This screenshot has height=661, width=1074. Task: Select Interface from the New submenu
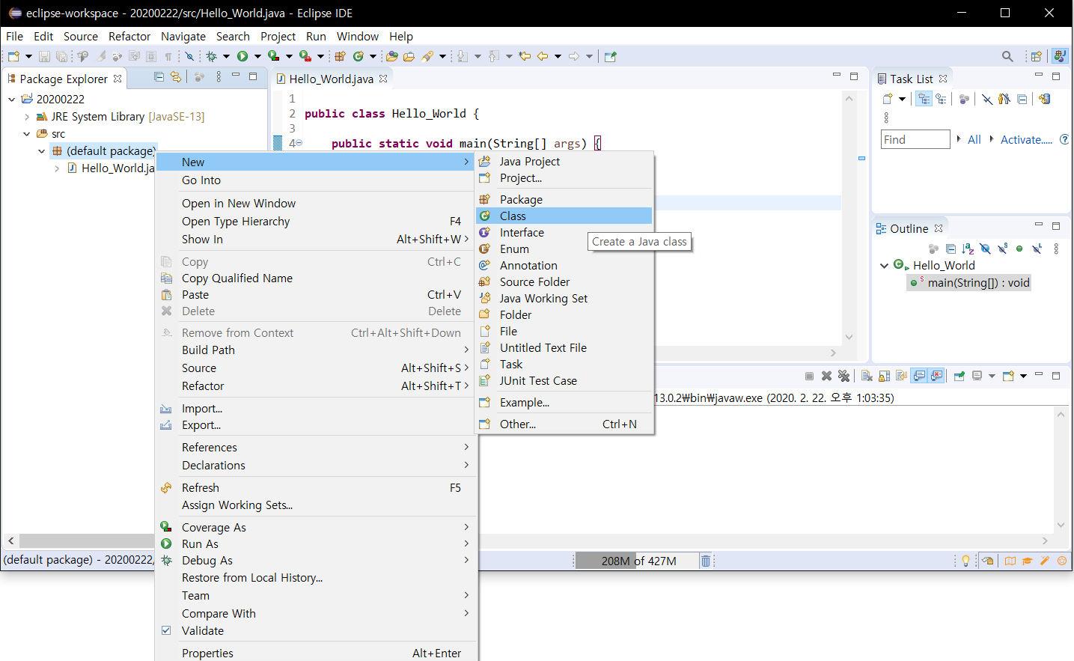point(564,232)
